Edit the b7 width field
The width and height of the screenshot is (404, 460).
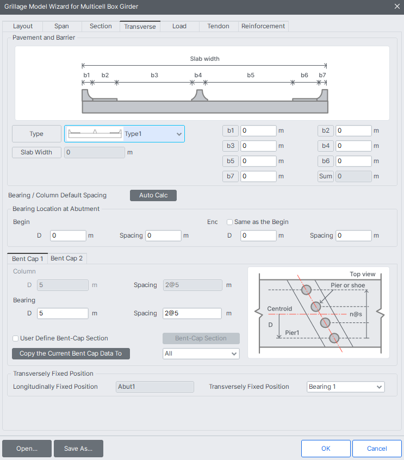point(258,176)
